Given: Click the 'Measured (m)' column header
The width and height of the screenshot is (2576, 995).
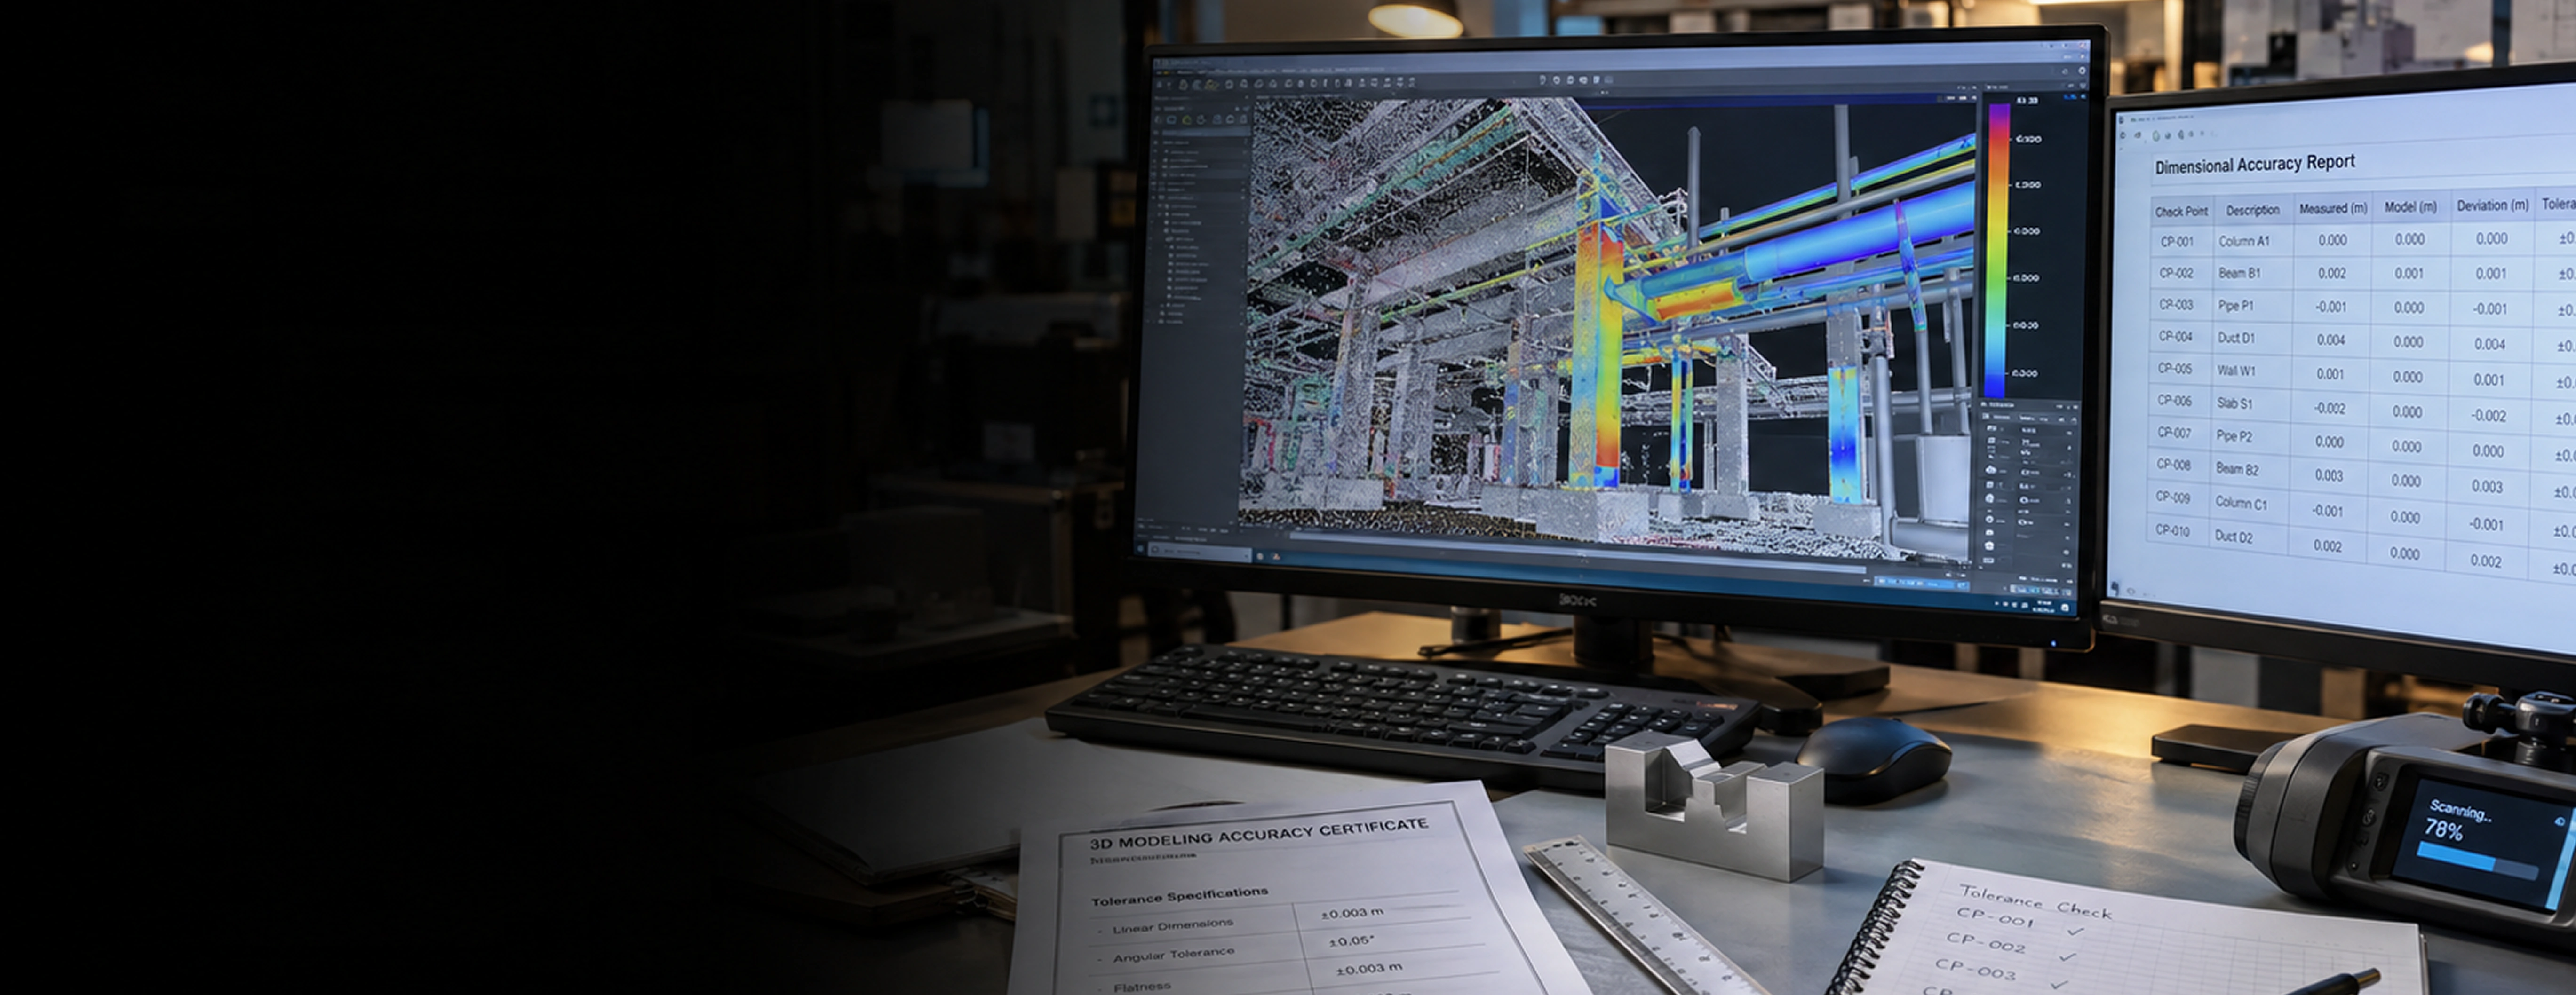Looking at the screenshot, I should click(2332, 208).
